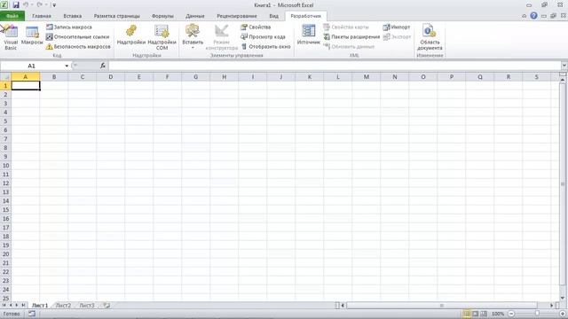Go to last sheet navigation arrow
This screenshot has height=319, width=568.
click(23, 305)
